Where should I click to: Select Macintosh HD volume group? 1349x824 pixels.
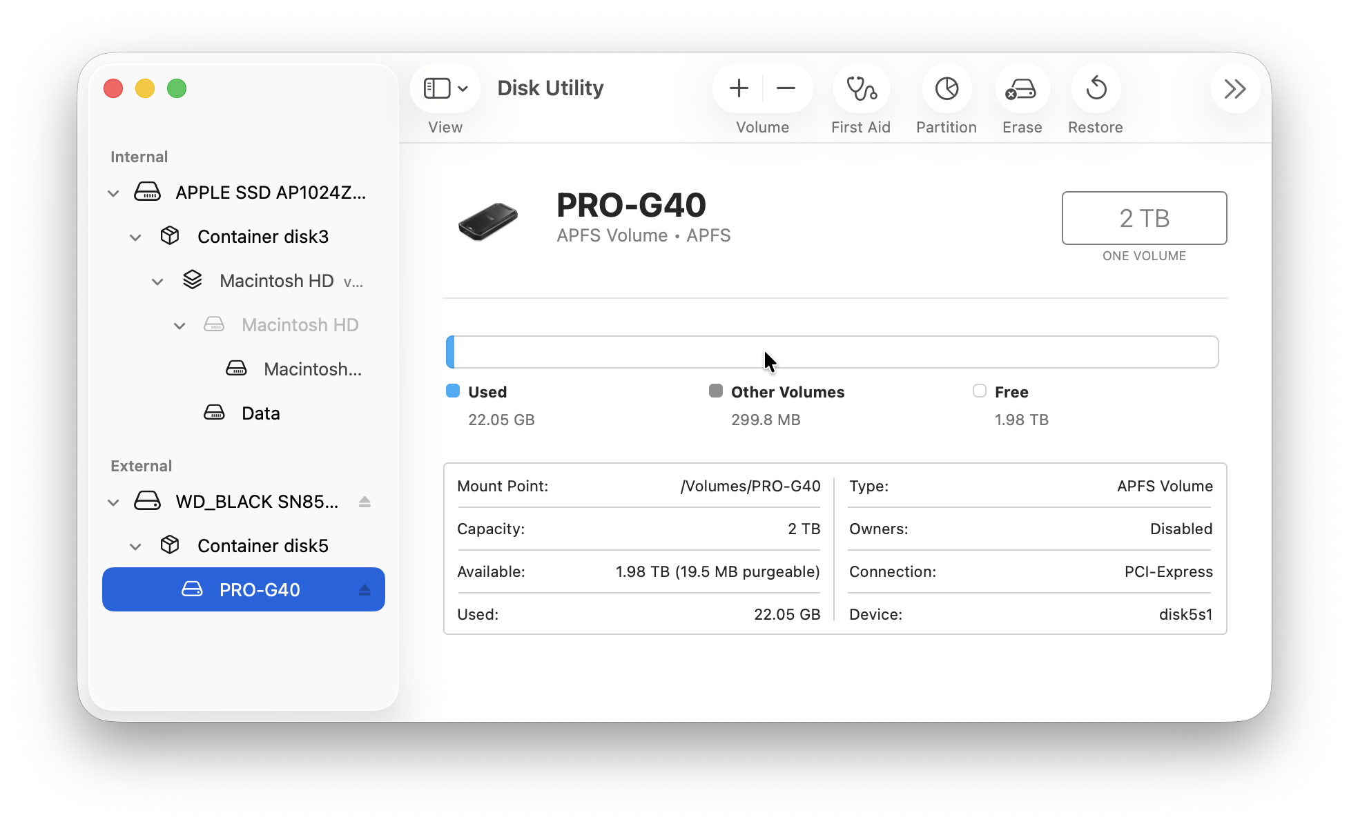click(244, 281)
